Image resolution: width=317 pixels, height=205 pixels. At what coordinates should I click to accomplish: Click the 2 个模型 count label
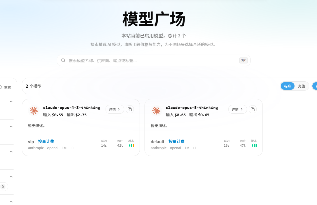(33, 86)
